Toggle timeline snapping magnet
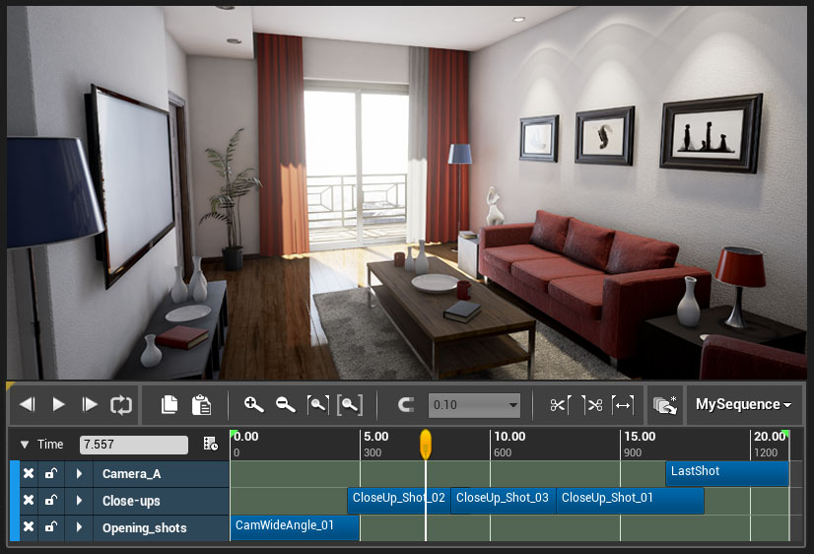This screenshot has width=814, height=554. [x=405, y=404]
